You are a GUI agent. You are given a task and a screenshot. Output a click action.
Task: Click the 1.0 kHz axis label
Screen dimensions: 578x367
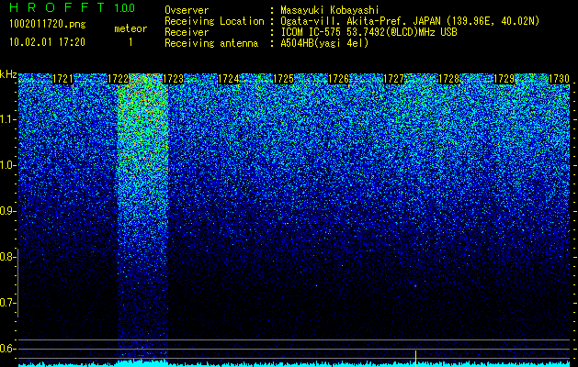(7, 165)
